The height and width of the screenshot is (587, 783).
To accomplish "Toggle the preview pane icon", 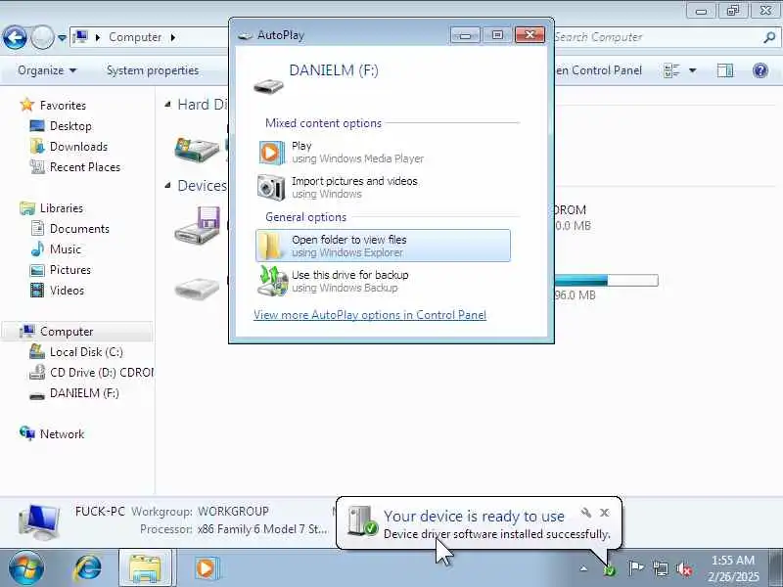I will click(x=725, y=70).
